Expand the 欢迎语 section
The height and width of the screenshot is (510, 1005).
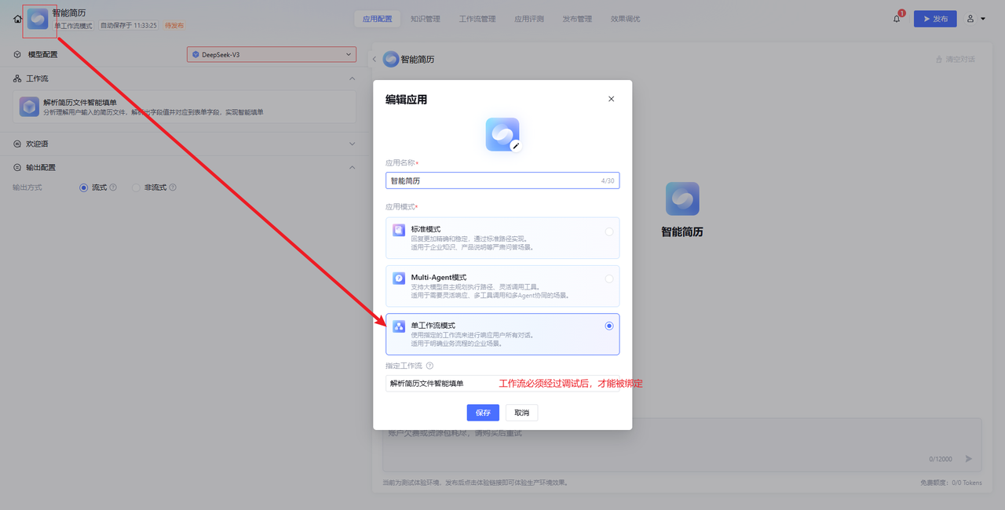(352, 144)
